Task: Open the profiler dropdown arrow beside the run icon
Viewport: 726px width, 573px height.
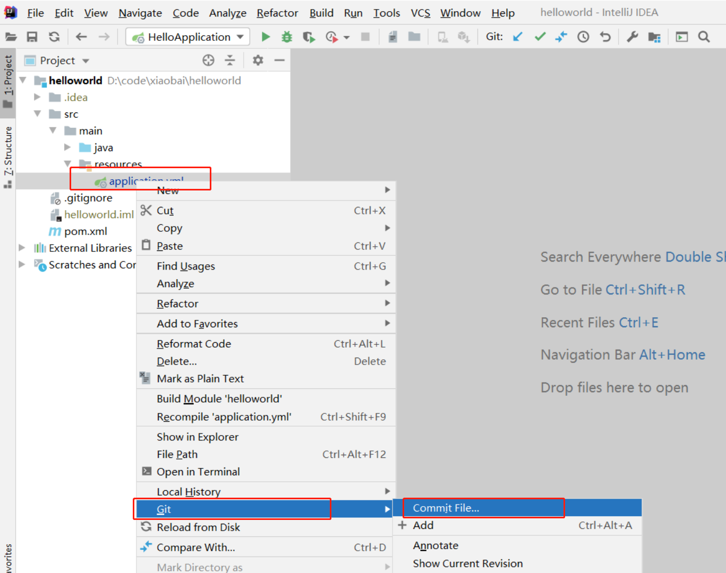Action: pyautogui.click(x=347, y=37)
